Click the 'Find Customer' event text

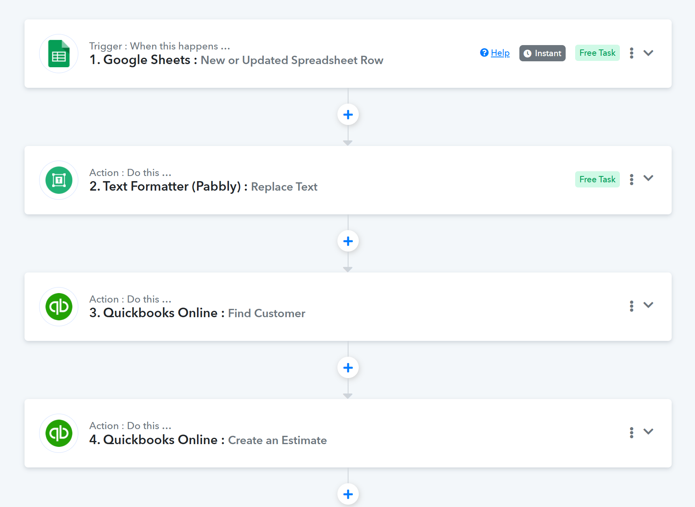(x=267, y=313)
